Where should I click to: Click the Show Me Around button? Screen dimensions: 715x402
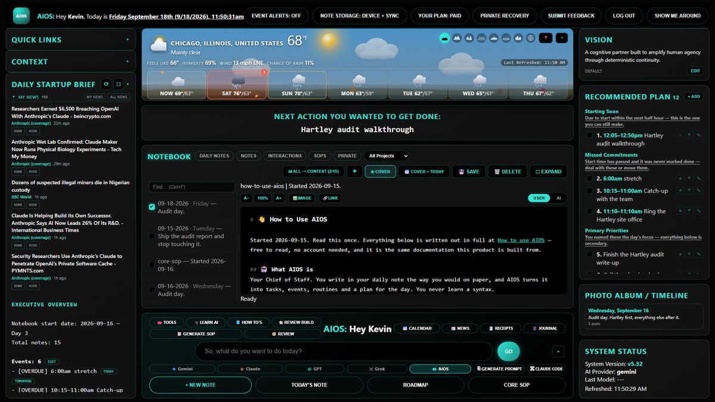click(x=677, y=15)
